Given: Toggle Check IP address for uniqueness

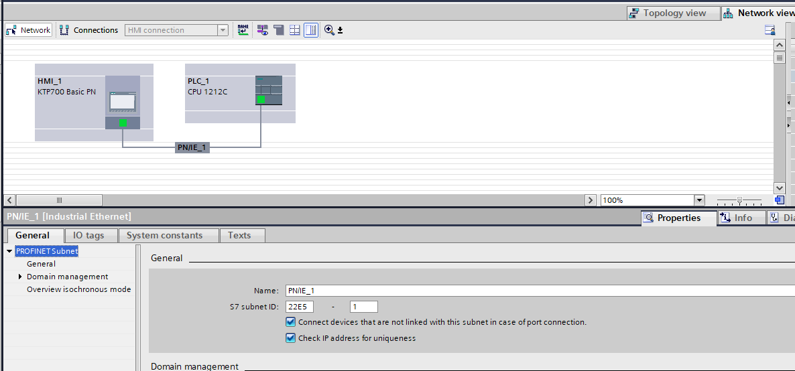Looking at the screenshot, I should tap(290, 338).
